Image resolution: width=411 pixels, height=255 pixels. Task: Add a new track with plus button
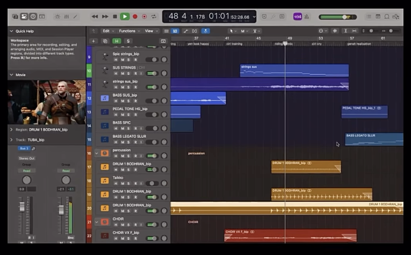click(94, 41)
